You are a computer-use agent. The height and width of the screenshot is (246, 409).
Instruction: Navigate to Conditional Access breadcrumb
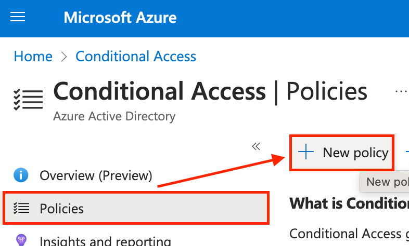(136, 56)
